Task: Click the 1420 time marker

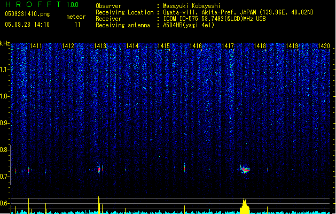Action: (x=324, y=46)
